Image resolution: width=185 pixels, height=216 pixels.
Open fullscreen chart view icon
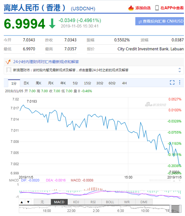pos(172,83)
